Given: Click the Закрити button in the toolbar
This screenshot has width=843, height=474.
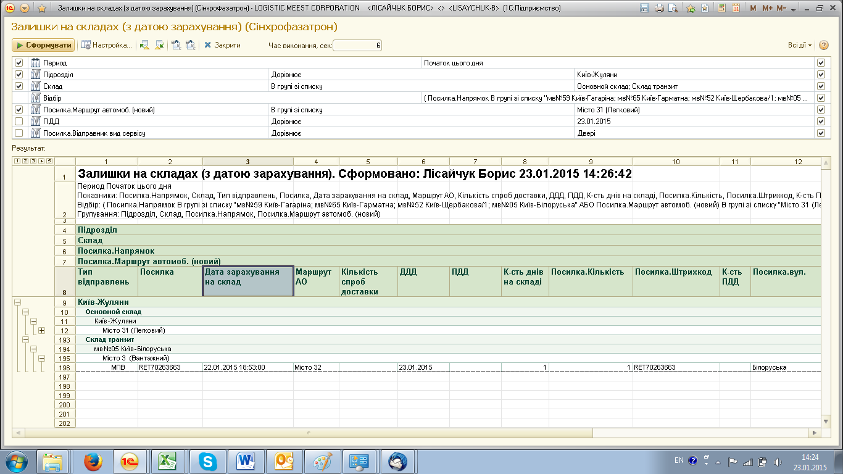Looking at the screenshot, I should pos(222,45).
